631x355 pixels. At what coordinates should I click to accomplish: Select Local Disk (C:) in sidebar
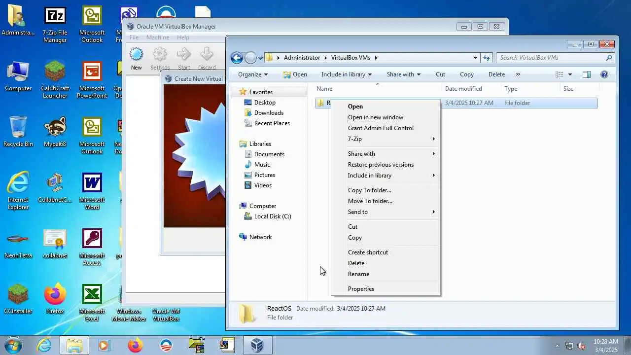(x=273, y=216)
